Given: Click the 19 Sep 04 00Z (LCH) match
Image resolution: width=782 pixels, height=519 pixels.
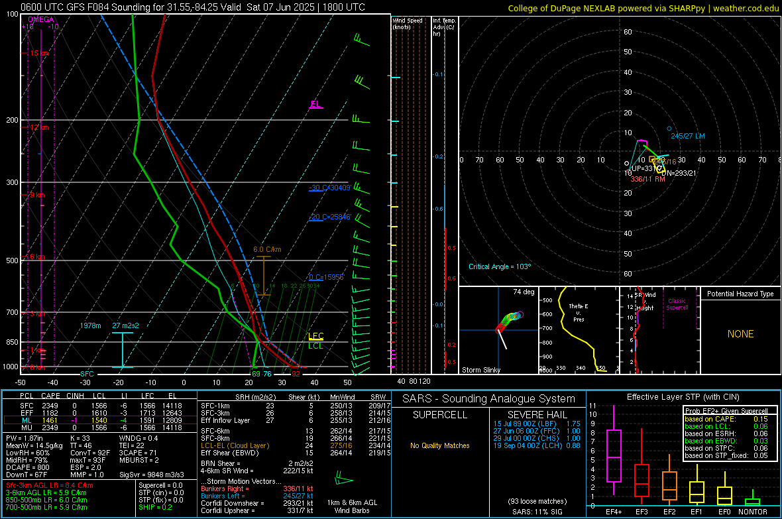Looking at the screenshot, I should [537, 445].
